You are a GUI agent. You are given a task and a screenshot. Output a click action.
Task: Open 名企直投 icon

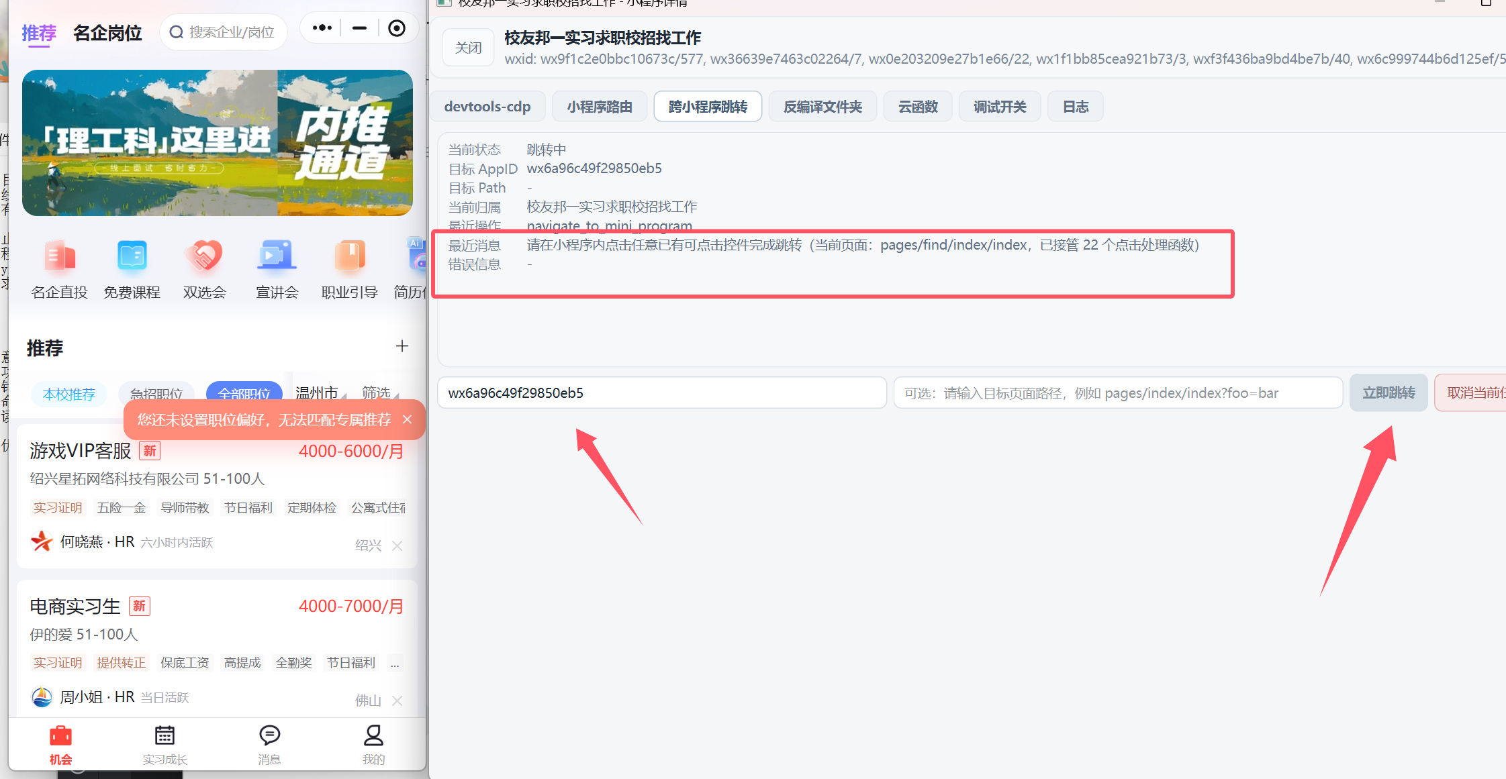click(x=60, y=256)
